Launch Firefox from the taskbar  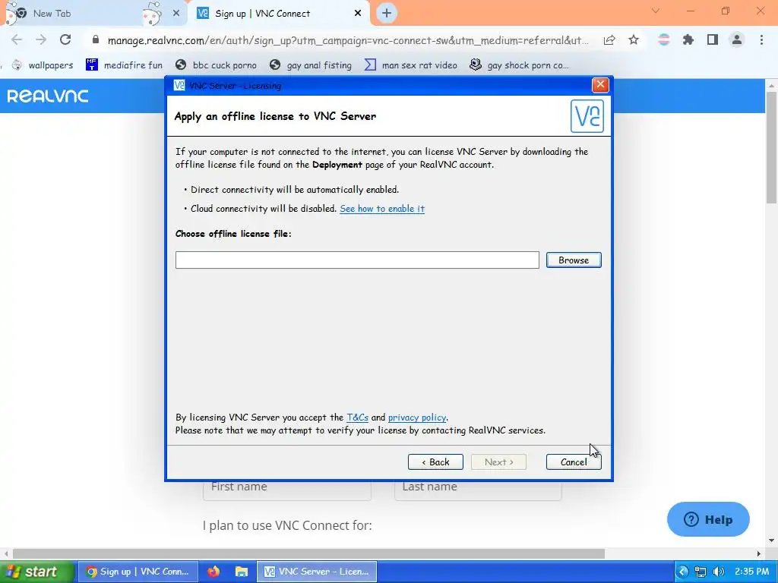click(213, 572)
